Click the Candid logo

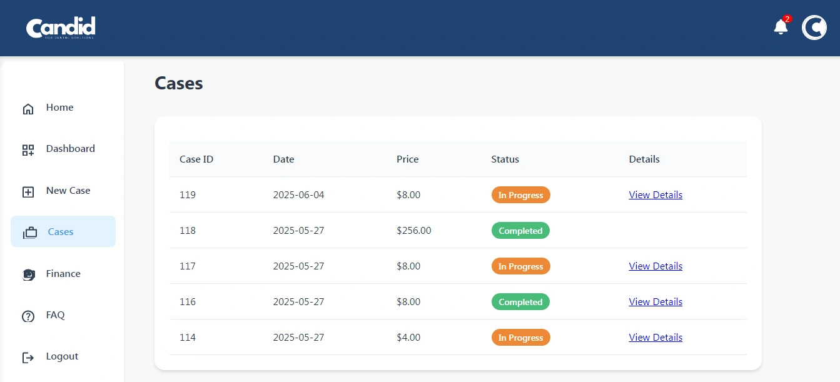61,28
